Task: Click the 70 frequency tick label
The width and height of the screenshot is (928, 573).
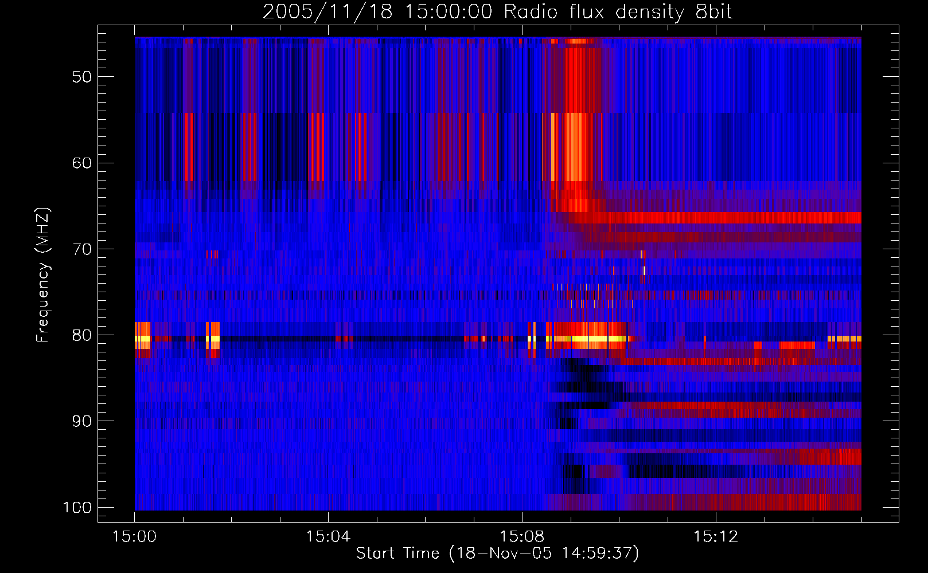Action: point(82,249)
